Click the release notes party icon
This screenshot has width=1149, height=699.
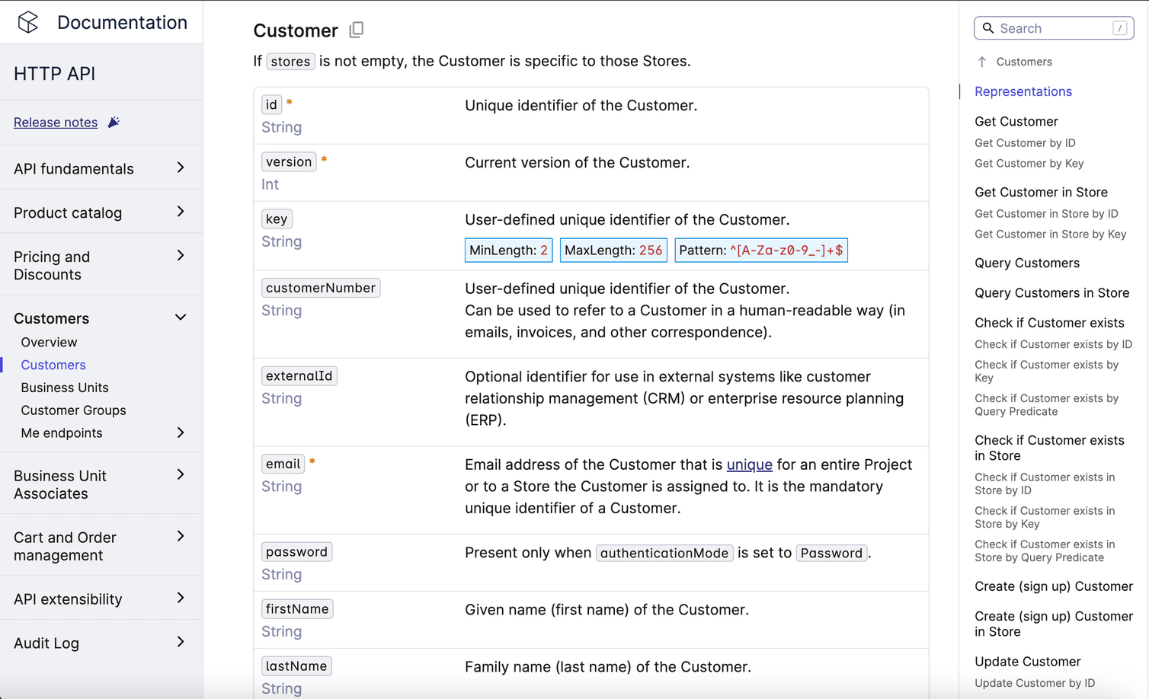(114, 123)
